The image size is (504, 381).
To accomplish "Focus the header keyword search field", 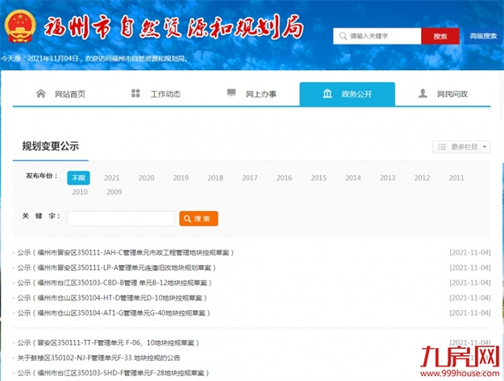I will click(377, 36).
